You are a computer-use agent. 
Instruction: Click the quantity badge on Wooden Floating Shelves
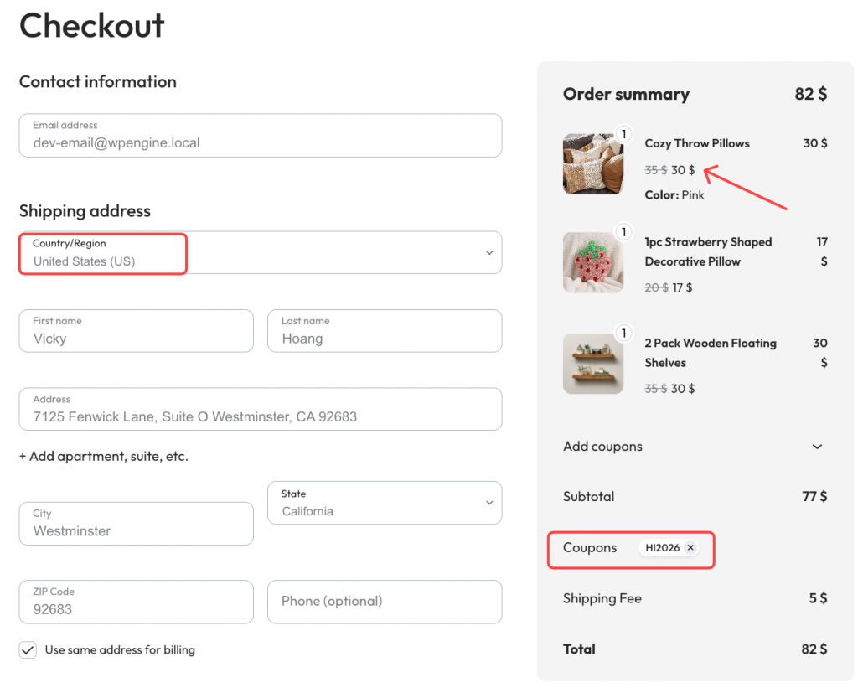[x=623, y=333]
